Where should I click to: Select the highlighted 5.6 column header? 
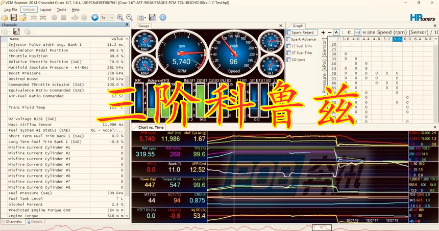click(397, 39)
